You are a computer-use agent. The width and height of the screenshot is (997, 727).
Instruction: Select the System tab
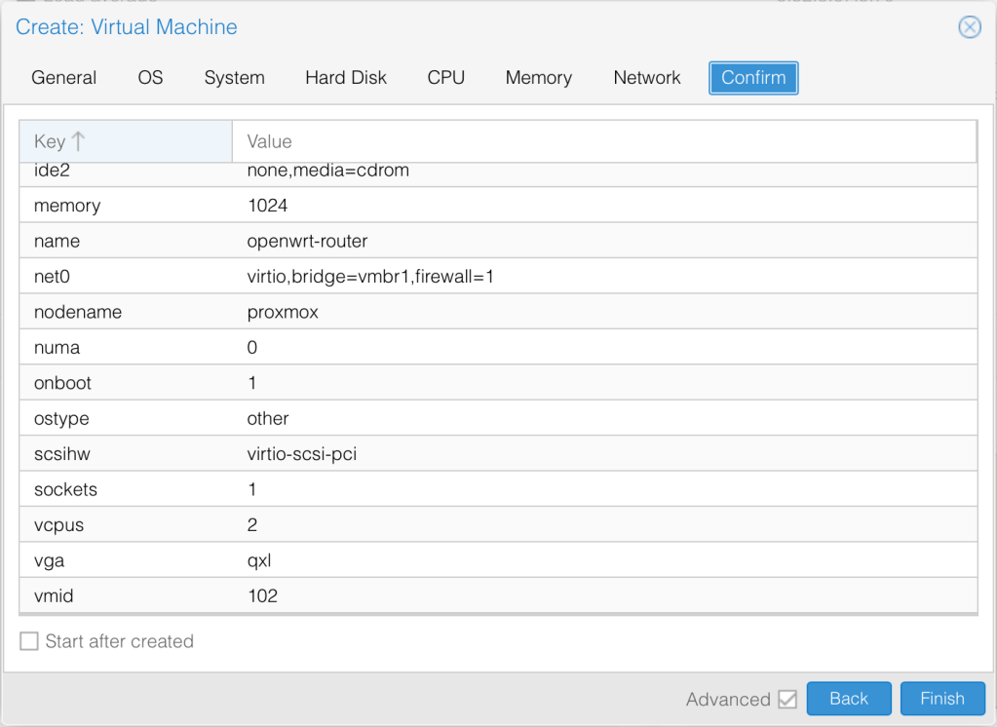coord(234,78)
